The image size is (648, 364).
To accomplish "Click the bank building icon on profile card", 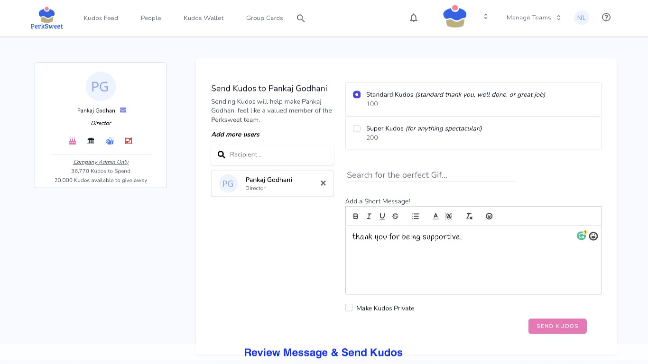I will 91,141.
